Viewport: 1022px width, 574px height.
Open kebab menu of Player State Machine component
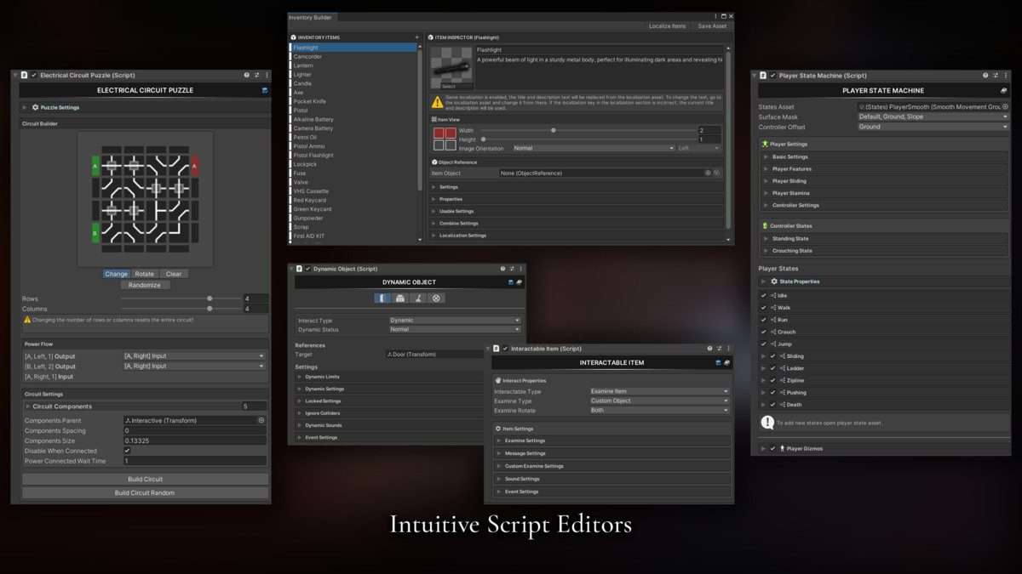[1005, 76]
